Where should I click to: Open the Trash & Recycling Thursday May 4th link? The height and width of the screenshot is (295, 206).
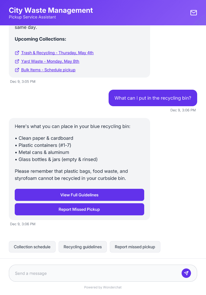(57, 53)
